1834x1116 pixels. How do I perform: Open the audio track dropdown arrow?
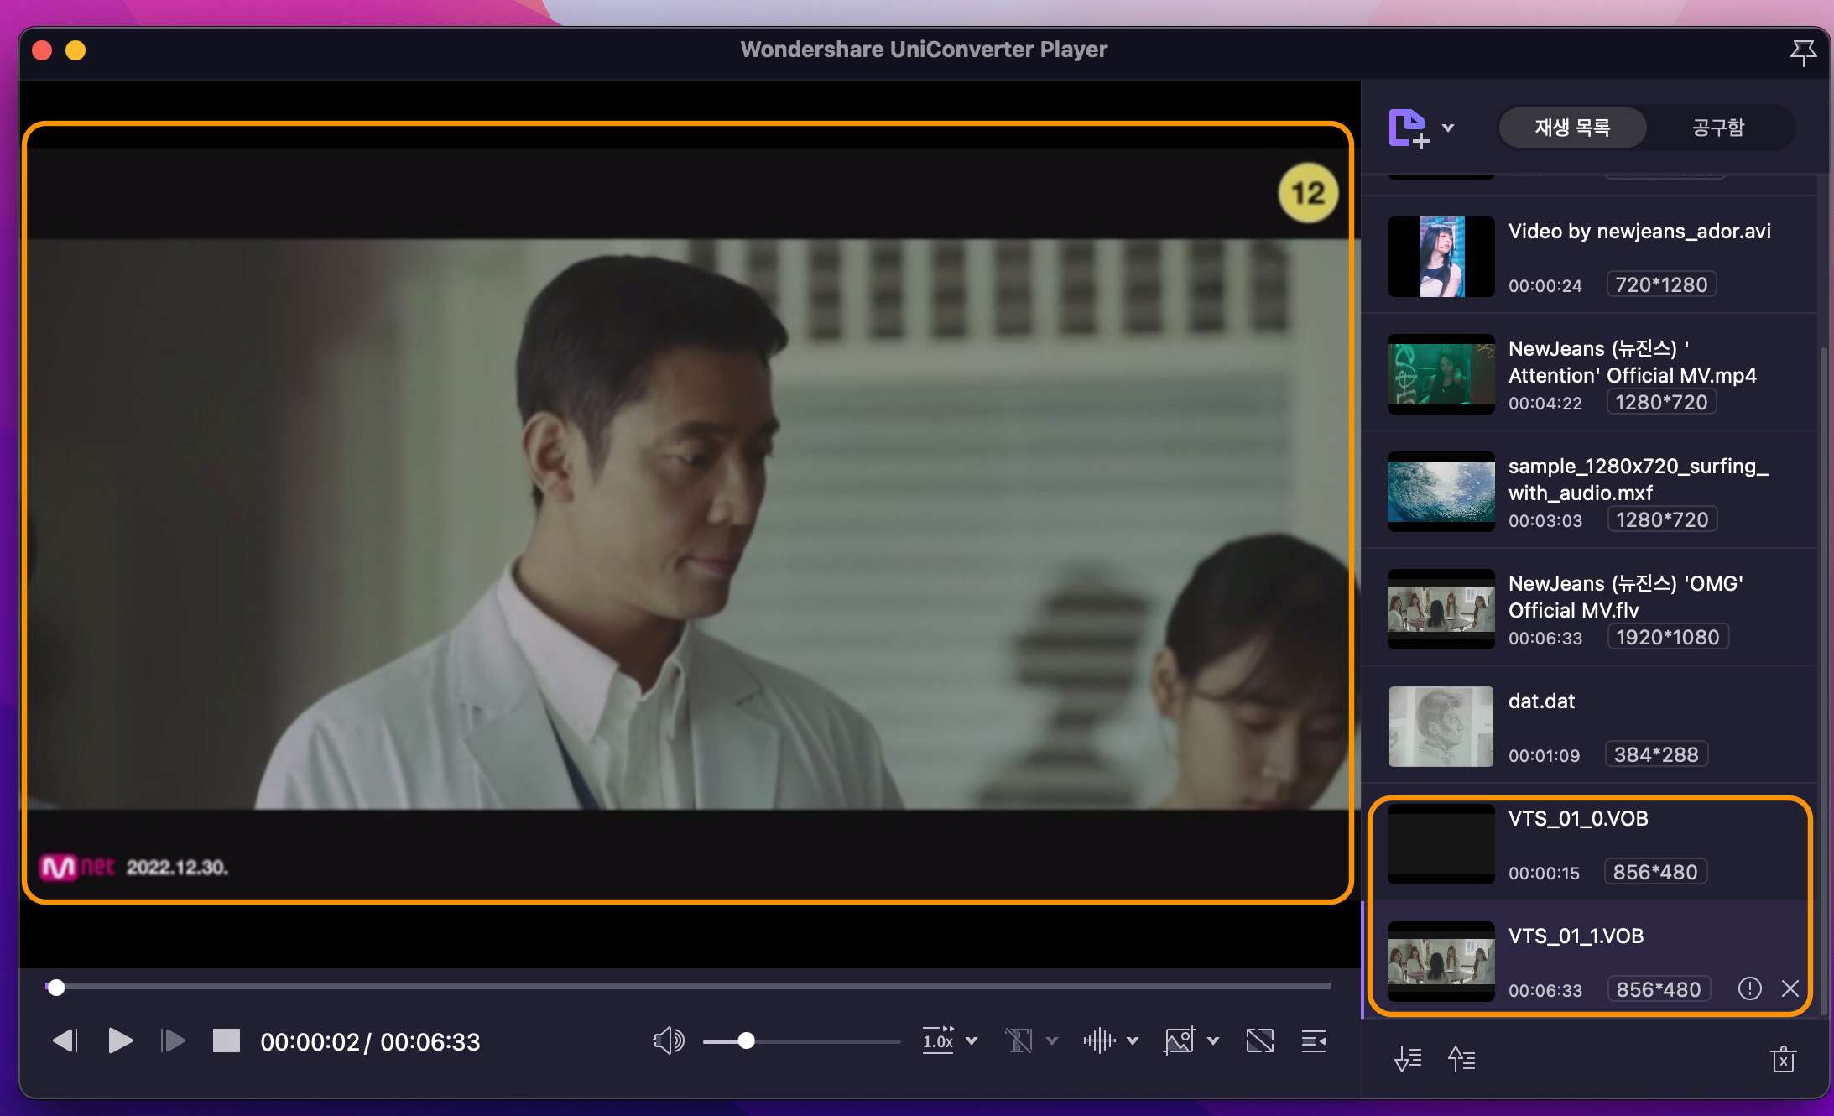pyautogui.click(x=1133, y=1041)
